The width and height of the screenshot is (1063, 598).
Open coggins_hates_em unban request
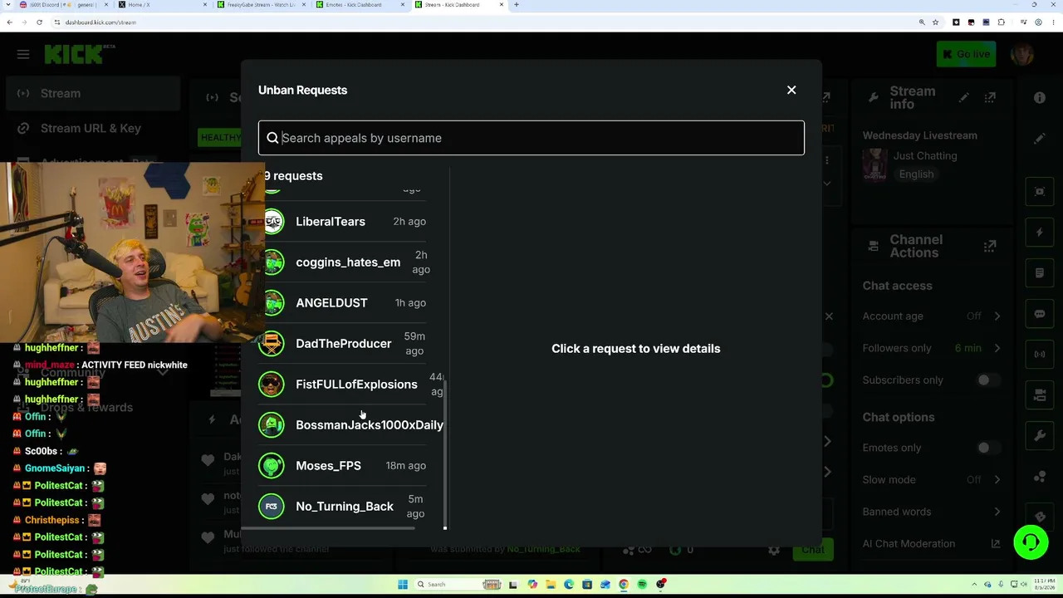[342, 262]
